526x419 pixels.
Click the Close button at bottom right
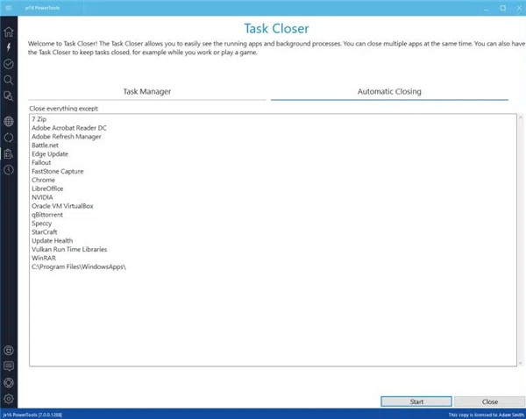[x=489, y=401]
